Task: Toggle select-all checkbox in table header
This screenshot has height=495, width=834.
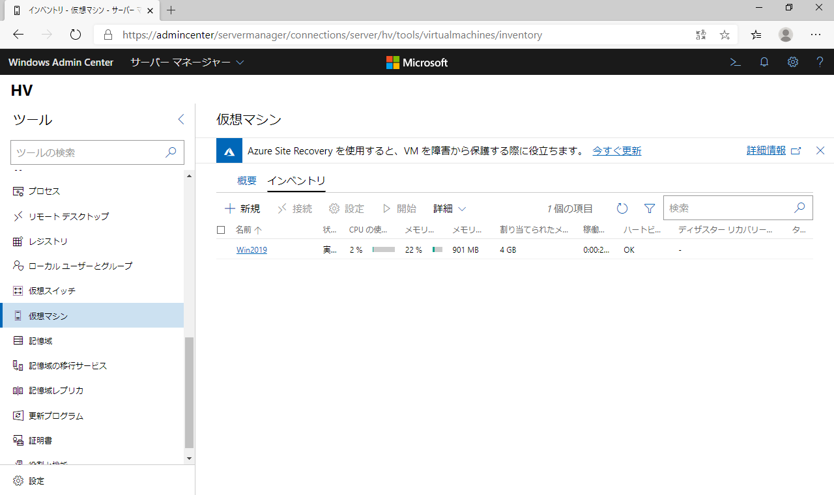Action: [x=221, y=230]
